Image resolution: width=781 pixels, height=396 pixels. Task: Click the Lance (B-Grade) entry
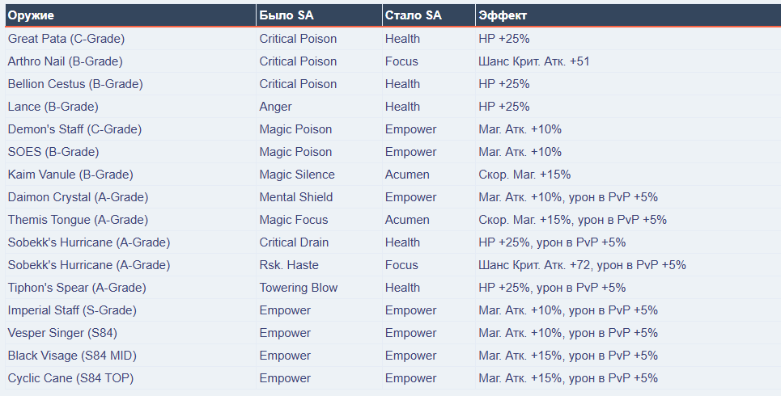[53, 107]
